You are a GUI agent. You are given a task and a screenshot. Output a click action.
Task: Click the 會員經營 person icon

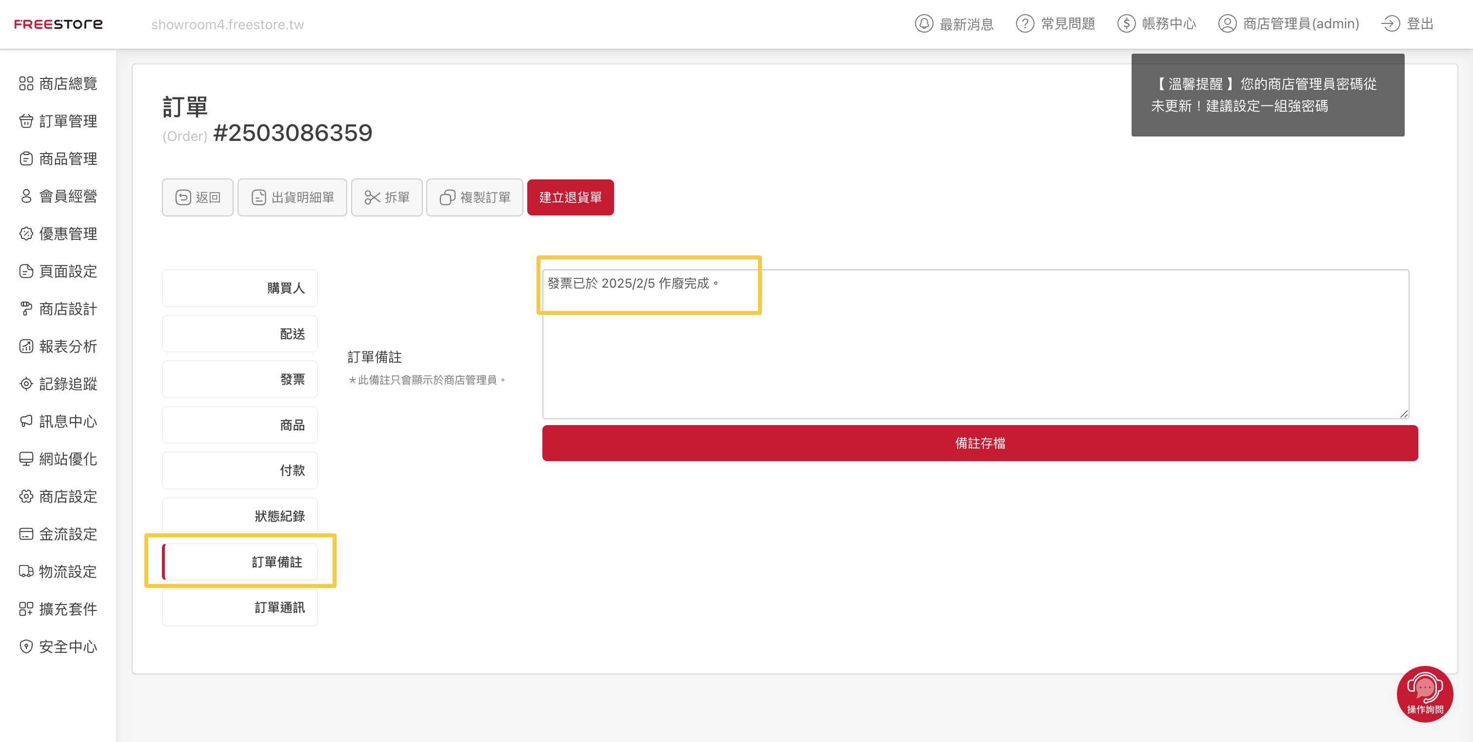coord(26,196)
